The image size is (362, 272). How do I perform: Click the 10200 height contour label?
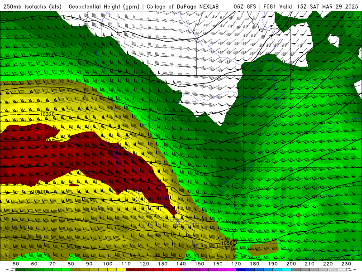[48, 55]
